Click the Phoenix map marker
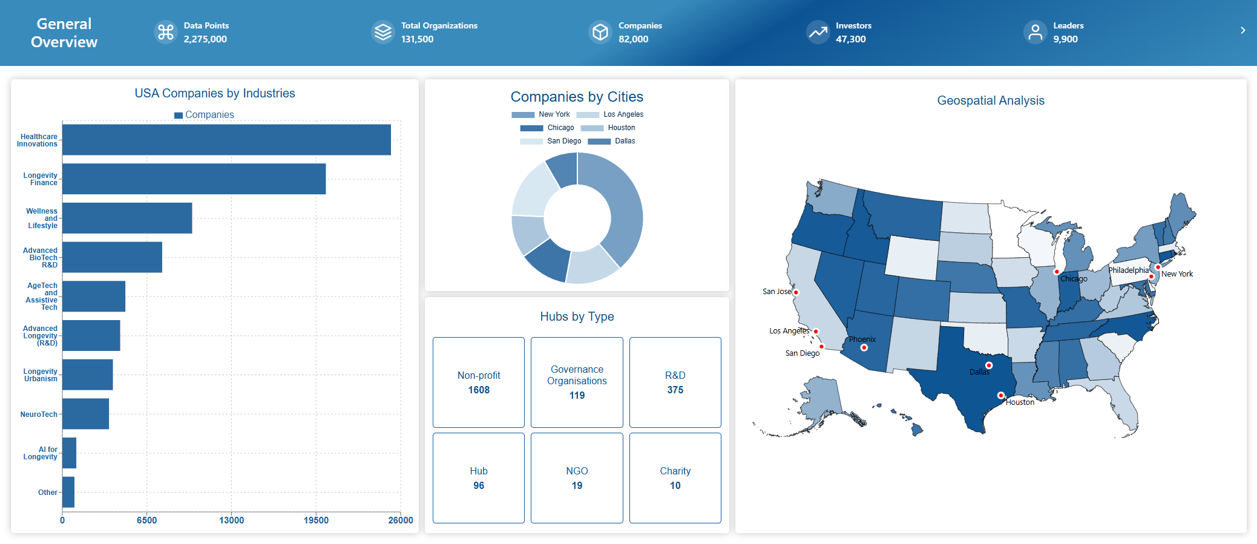 pyautogui.click(x=864, y=347)
